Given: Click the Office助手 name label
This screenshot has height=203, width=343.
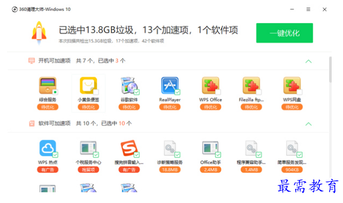Looking at the screenshot, I should pos(211,162).
